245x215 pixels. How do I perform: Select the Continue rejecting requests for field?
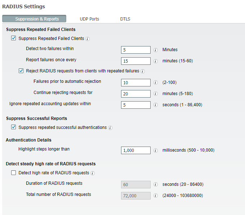[x=136, y=94]
